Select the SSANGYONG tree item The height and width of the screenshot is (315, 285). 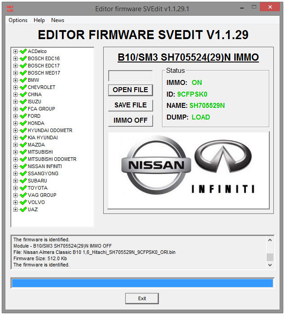[43, 173]
